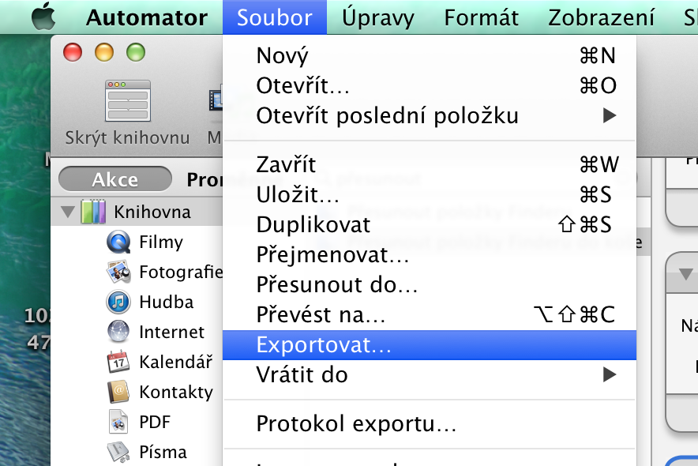Select the Fotografie library icon
This screenshot has height=466, width=698.
tap(118, 272)
